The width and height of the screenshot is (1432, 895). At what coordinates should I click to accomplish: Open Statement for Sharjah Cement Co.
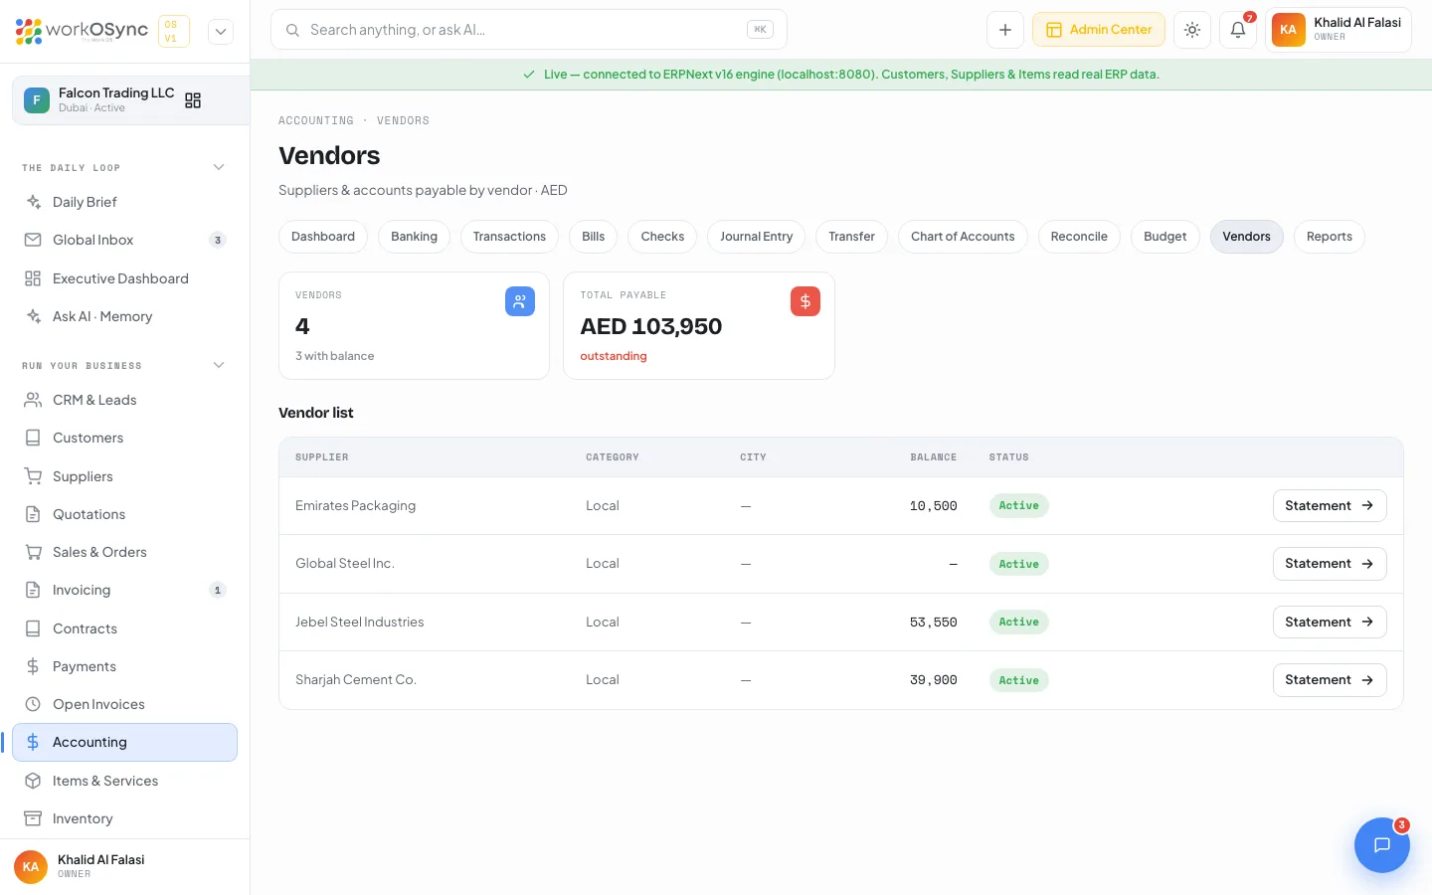tap(1330, 680)
